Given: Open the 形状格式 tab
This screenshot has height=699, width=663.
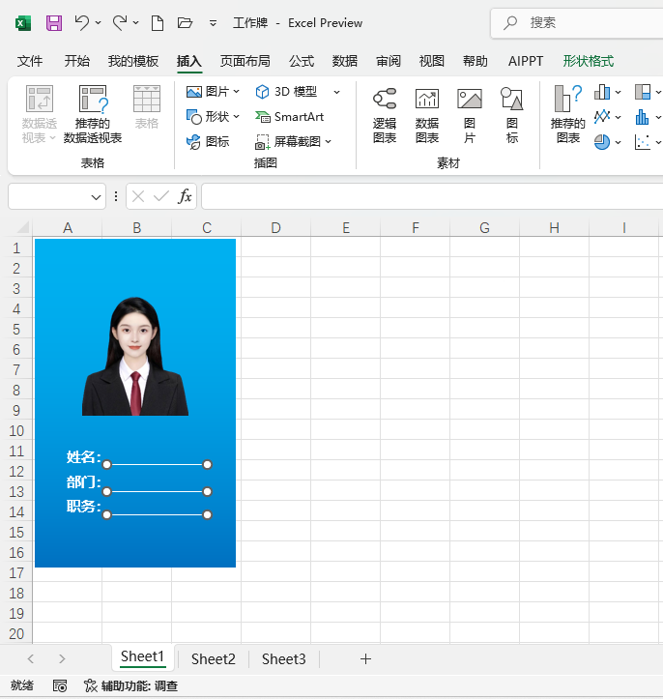Looking at the screenshot, I should pos(588,61).
